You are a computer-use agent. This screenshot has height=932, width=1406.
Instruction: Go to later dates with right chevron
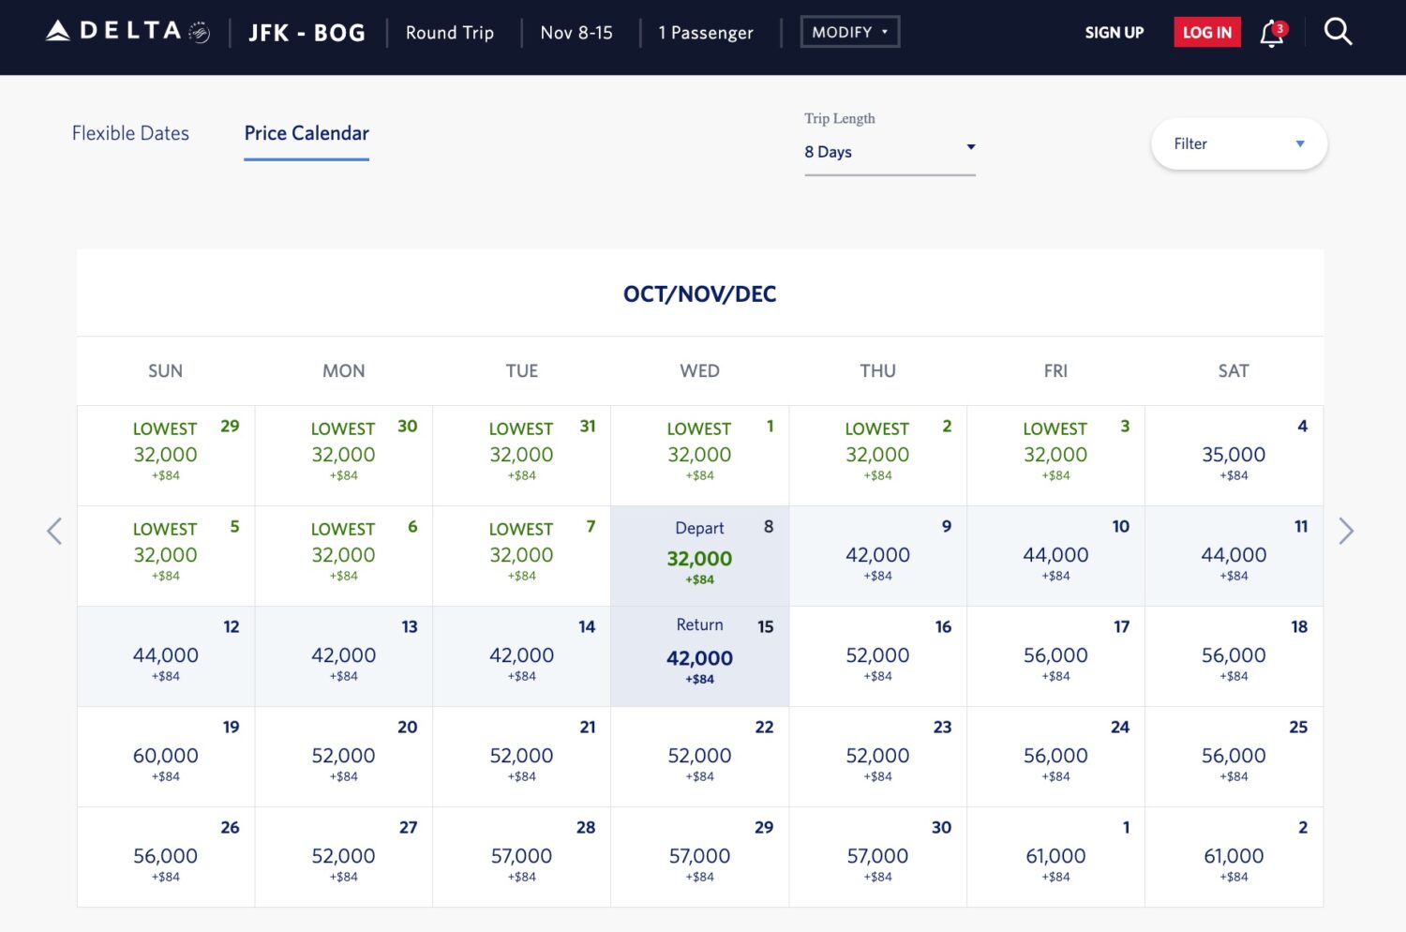[1347, 531]
